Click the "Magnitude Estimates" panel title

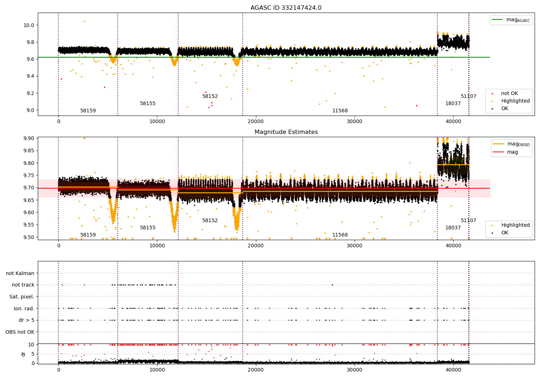point(286,132)
